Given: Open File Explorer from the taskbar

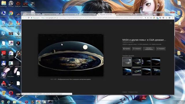Looking at the screenshot, I should pos(14,102).
